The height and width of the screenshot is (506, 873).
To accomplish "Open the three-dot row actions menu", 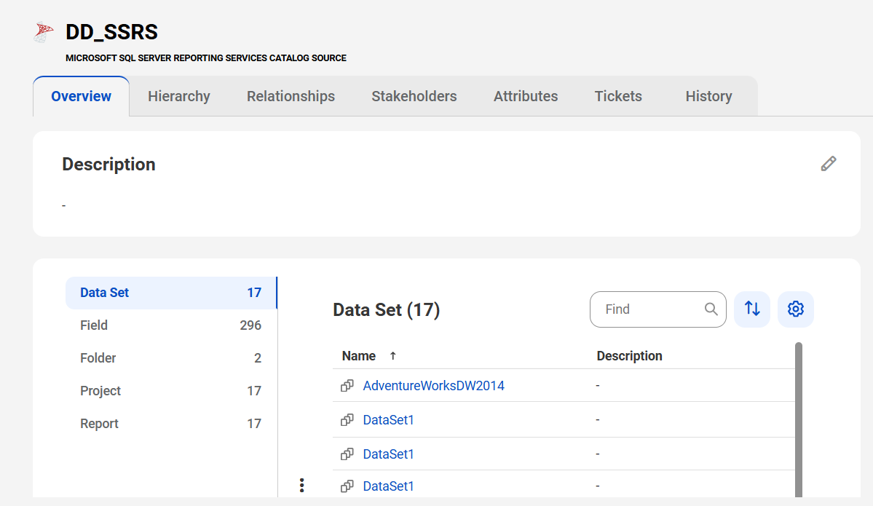I will pos(301,486).
